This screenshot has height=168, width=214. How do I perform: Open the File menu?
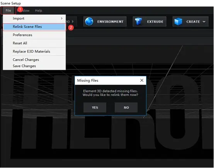[x=8, y=10]
